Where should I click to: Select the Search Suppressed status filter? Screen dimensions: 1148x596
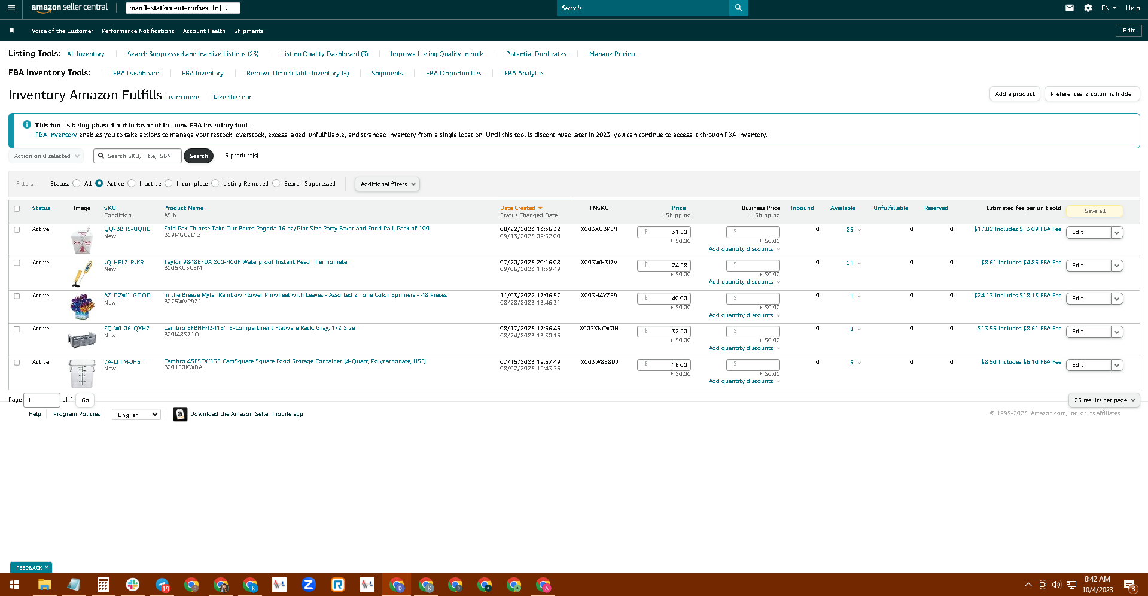(x=276, y=184)
